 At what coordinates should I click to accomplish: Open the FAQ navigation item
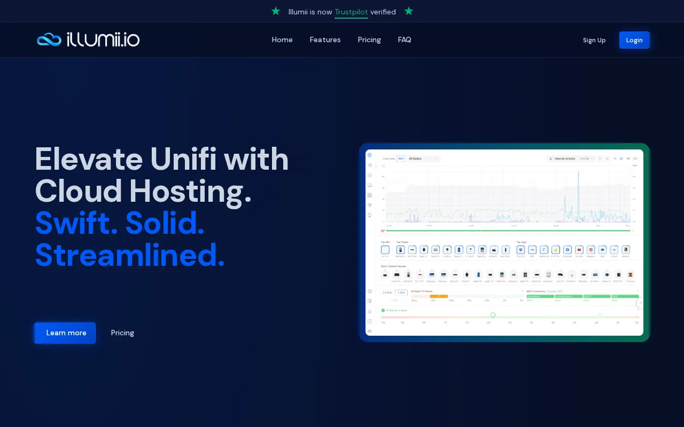point(405,40)
